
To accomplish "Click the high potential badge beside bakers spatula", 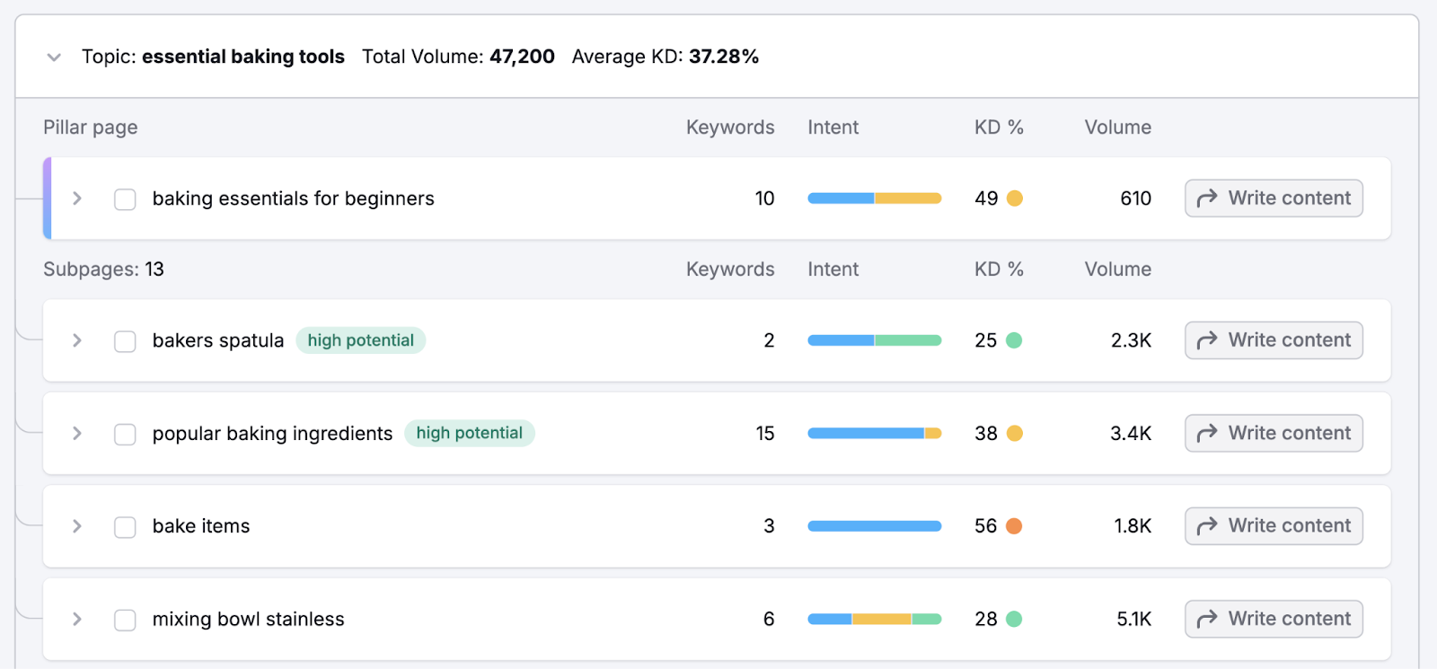I will 360,340.
